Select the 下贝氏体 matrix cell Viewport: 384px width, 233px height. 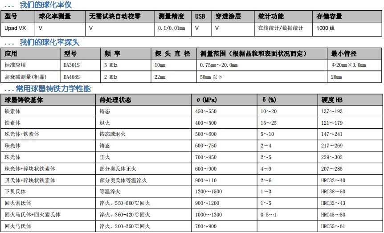(16, 192)
